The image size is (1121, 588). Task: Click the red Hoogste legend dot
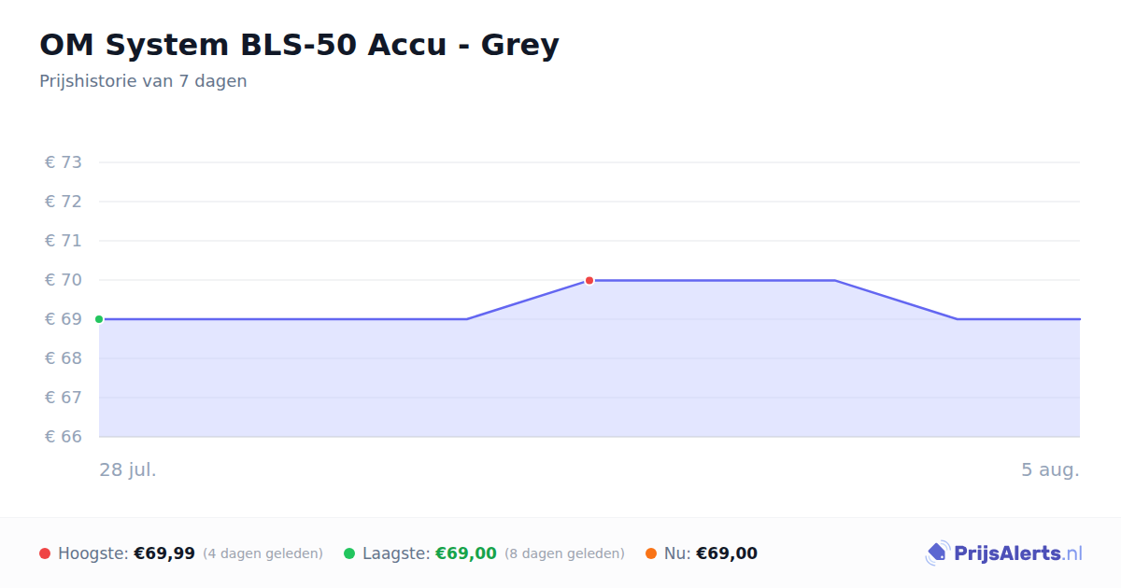click(x=45, y=553)
